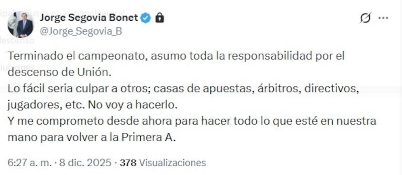Click the faded "descenso" text under the avatar

(x=17, y=41)
